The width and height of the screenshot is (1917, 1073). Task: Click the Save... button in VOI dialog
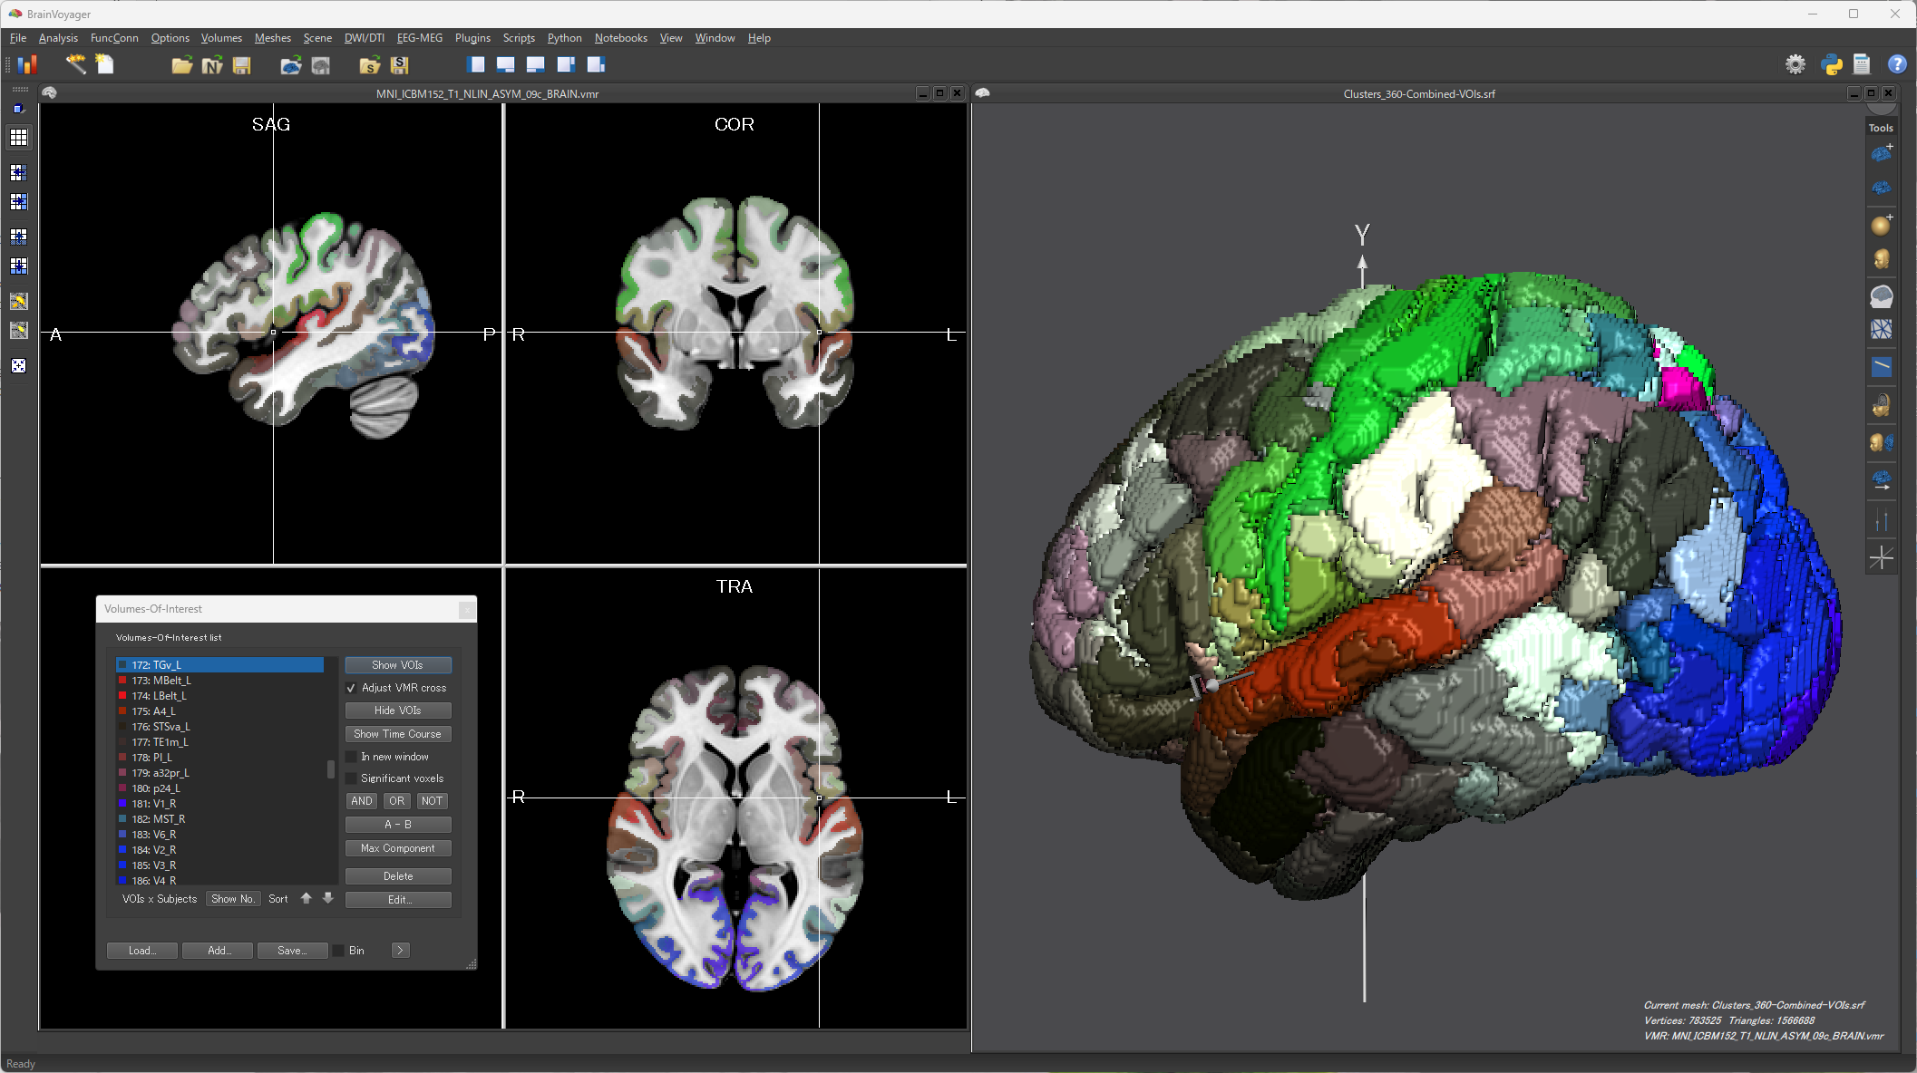click(x=292, y=951)
